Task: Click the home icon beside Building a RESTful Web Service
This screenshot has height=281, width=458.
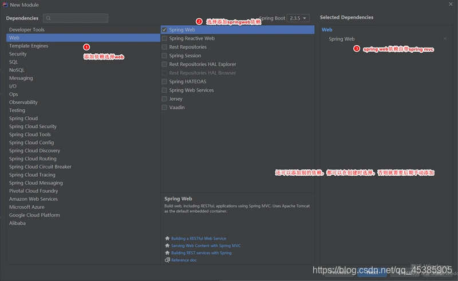Action: 167,238
